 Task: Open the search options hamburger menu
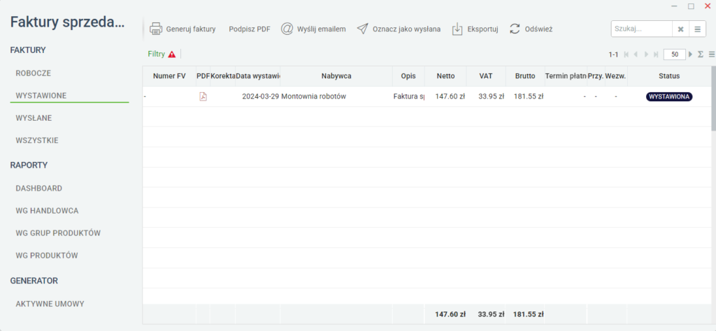[697, 29]
